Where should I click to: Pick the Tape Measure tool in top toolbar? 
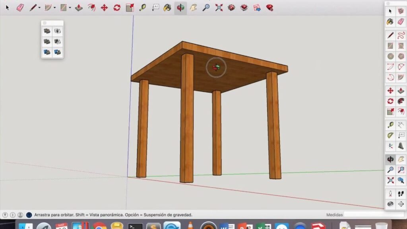coord(142,8)
